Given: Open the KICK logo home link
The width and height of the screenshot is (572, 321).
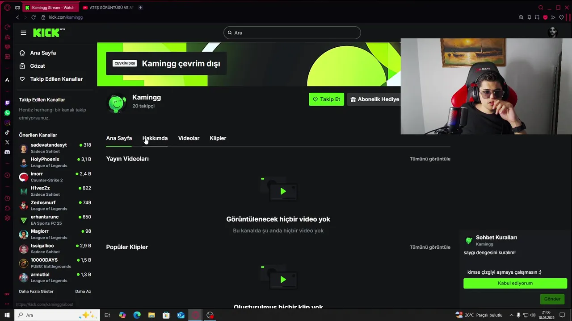Looking at the screenshot, I should (49, 33).
